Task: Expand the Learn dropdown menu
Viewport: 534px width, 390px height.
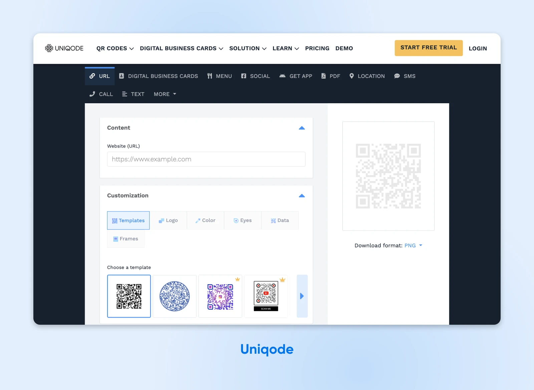Action: point(286,48)
